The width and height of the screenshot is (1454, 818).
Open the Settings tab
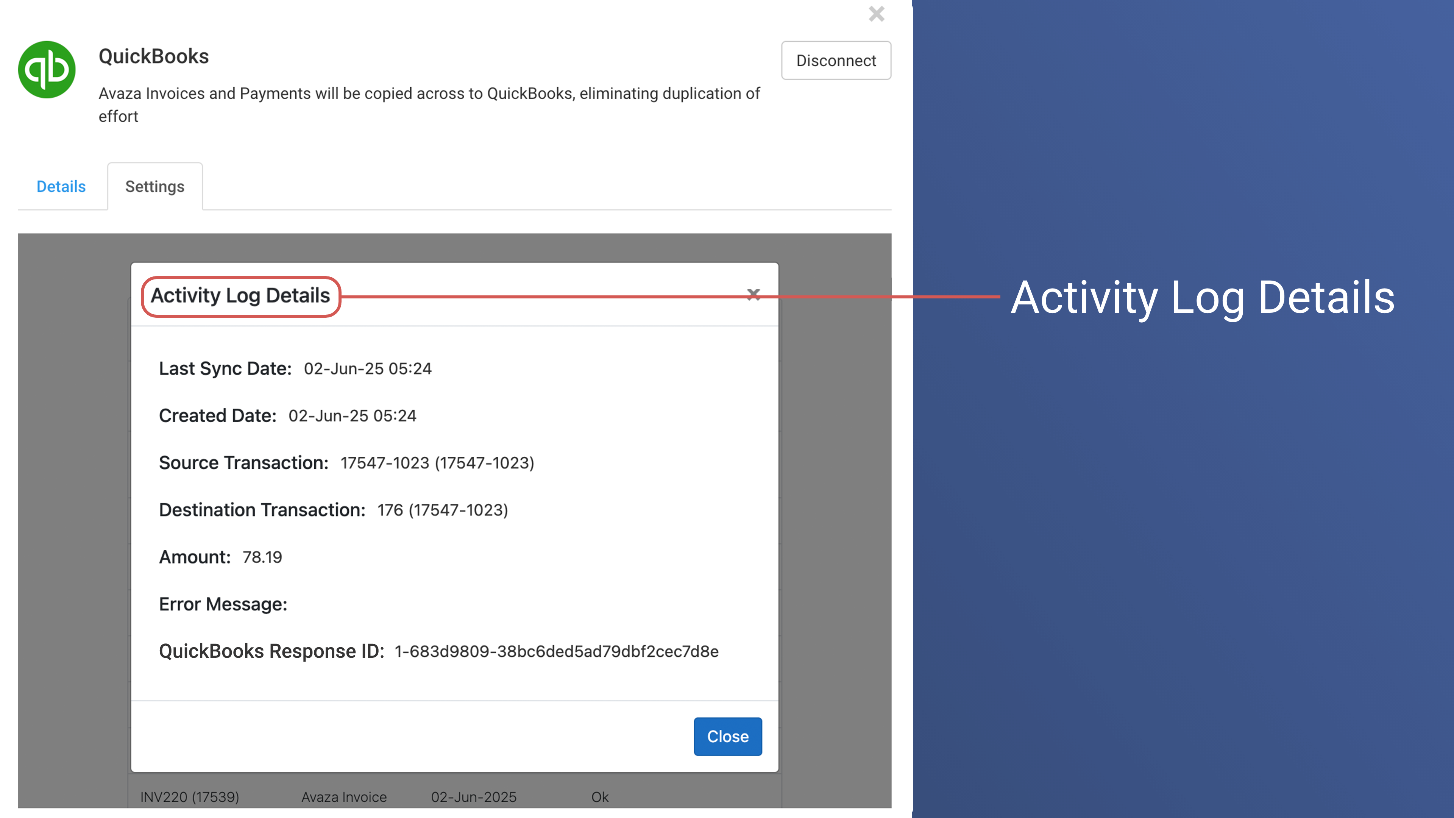154,186
